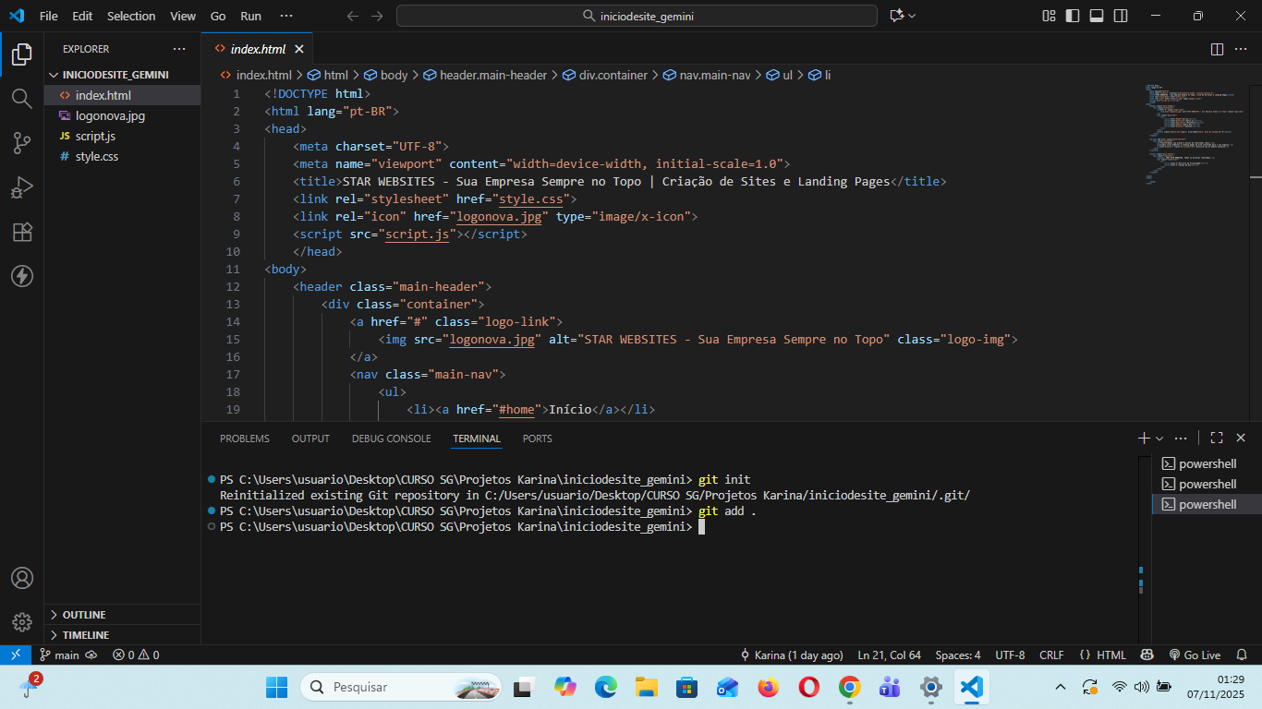Open the Extensions view
Image resolution: width=1262 pixels, height=709 pixels.
point(22,232)
